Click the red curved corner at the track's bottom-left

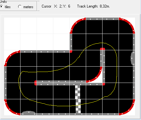point(9,109)
